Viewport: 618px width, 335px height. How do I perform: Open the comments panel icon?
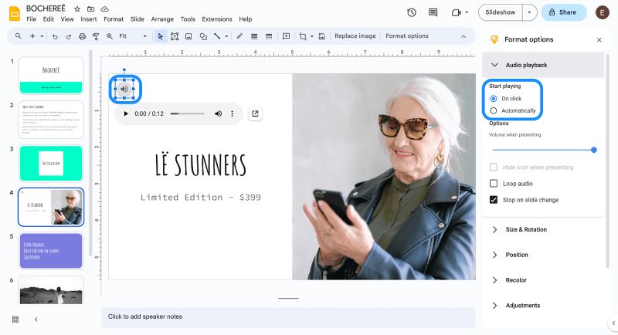[x=433, y=12]
